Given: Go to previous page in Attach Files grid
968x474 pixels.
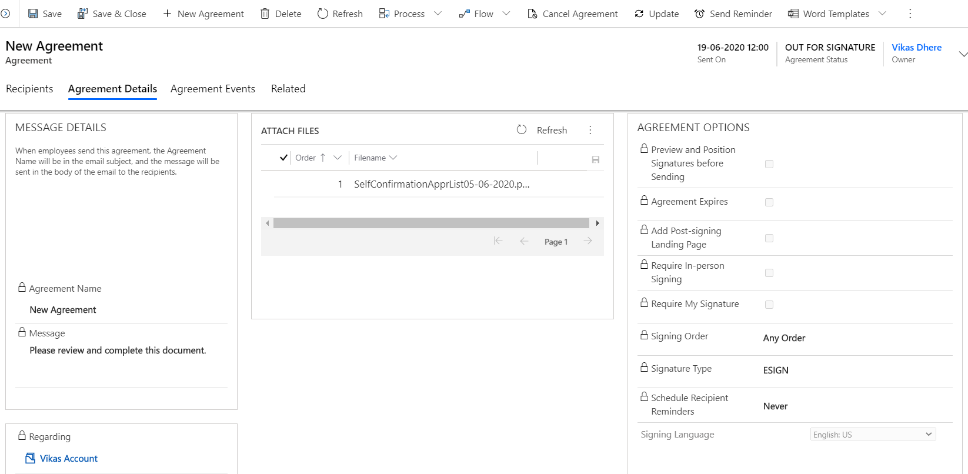Looking at the screenshot, I should [x=524, y=241].
